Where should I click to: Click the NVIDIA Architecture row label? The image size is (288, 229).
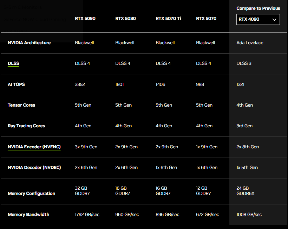coord(29,43)
